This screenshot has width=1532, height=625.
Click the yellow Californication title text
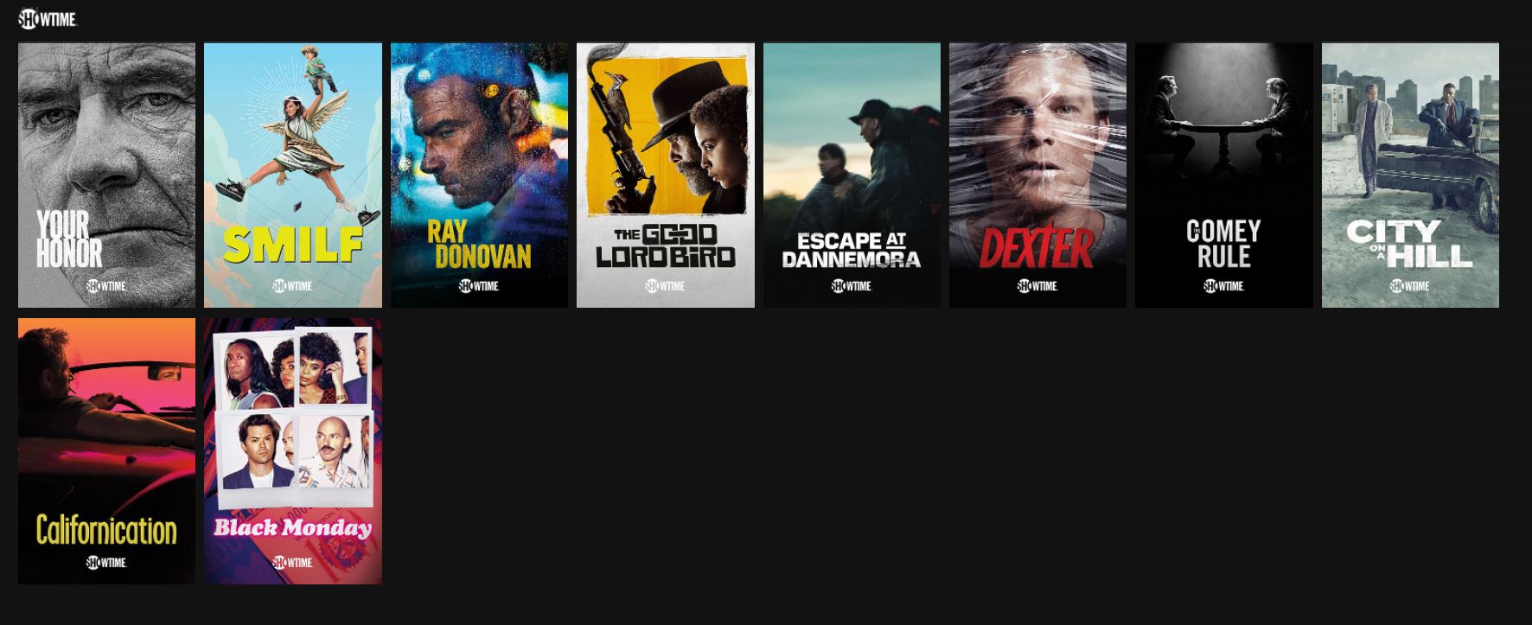pos(106,530)
